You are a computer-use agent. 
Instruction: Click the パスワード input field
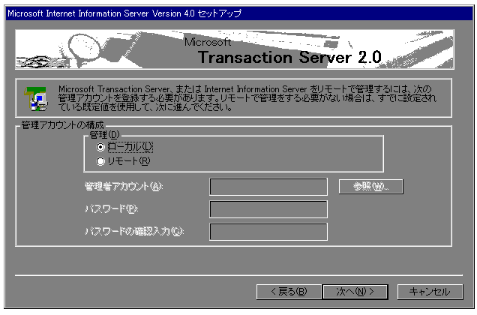[268, 209]
